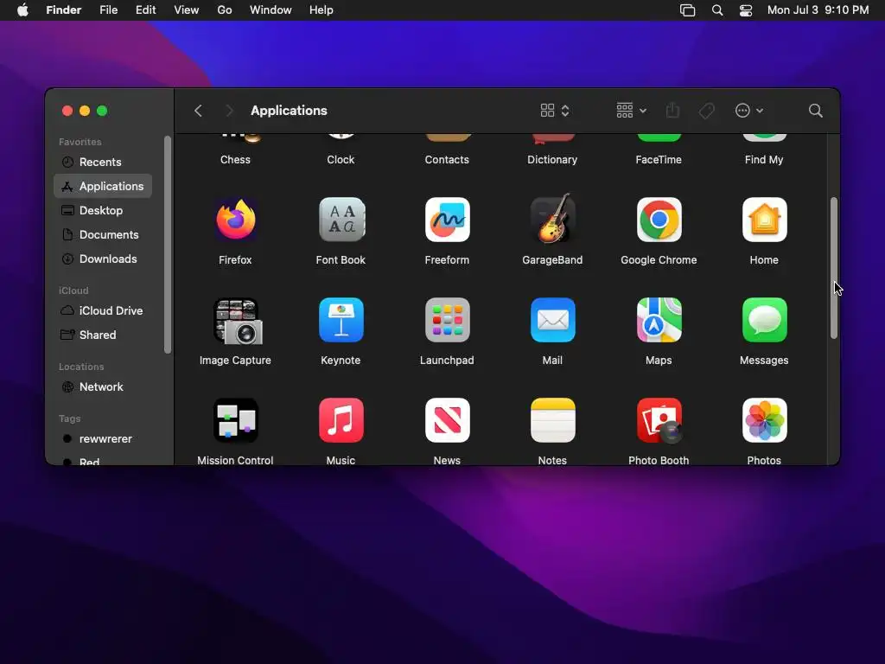Image resolution: width=885 pixels, height=664 pixels.
Task: Select the Notes app icon
Action: tap(552, 421)
